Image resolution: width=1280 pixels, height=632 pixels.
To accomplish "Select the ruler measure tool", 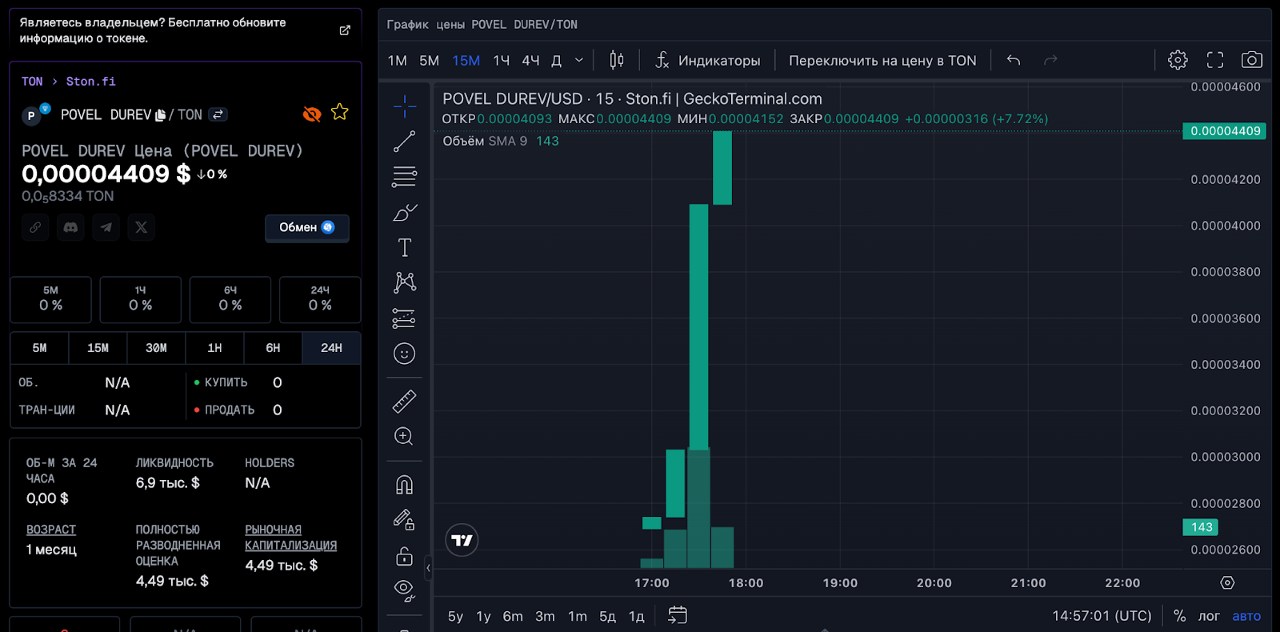I will [x=405, y=401].
